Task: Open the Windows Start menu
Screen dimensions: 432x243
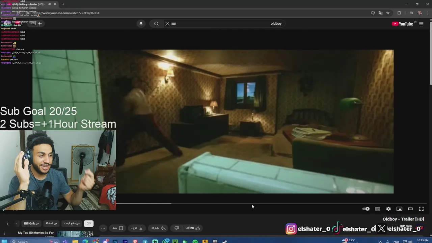Action: coord(5,241)
